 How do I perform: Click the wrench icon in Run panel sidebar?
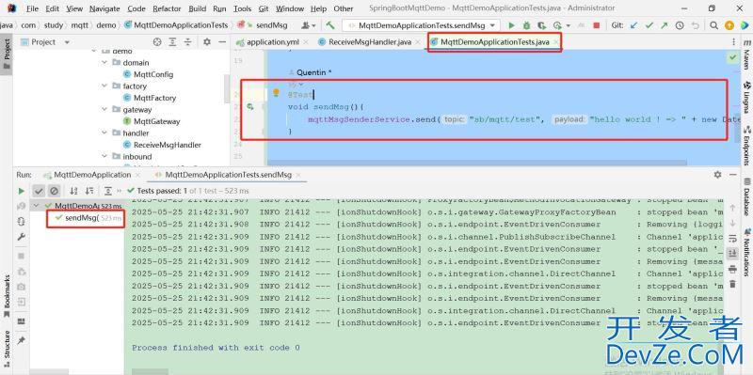tap(21, 237)
